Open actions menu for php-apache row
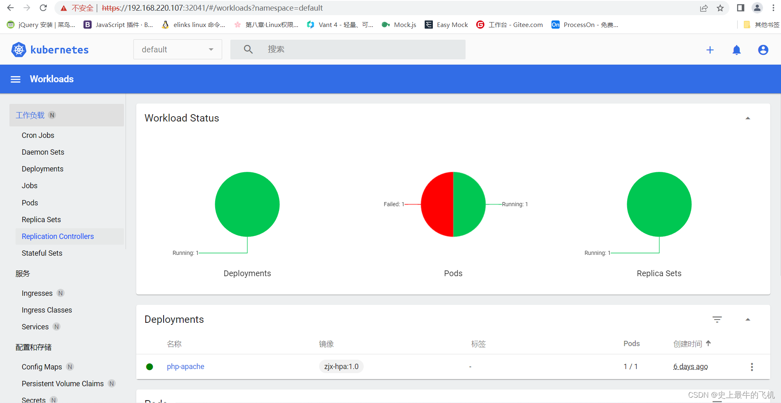Screen dimensions: 781x403 [752, 367]
